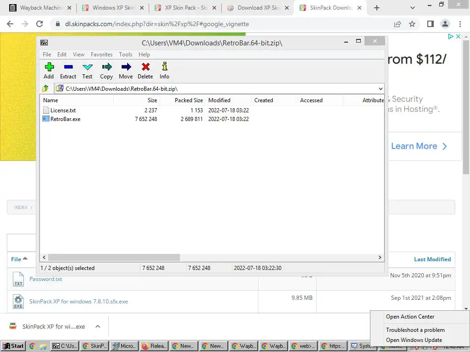The width and height of the screenshot is (470, 352).
Task: Run Test on the archive
Action: (x=88, y=67)
